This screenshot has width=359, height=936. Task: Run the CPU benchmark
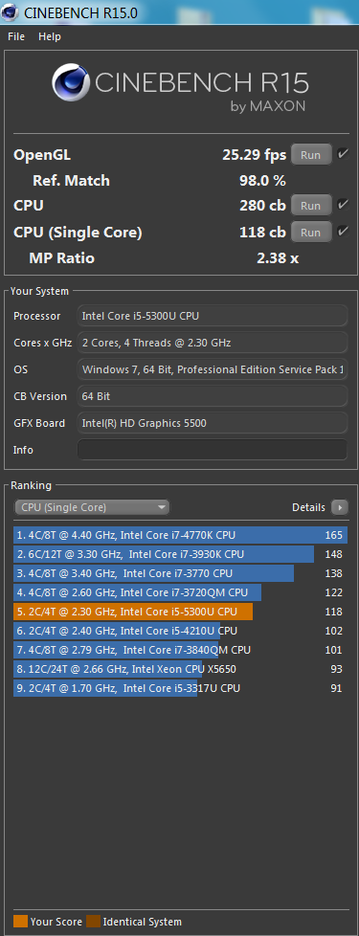click(x=310, y=206)
